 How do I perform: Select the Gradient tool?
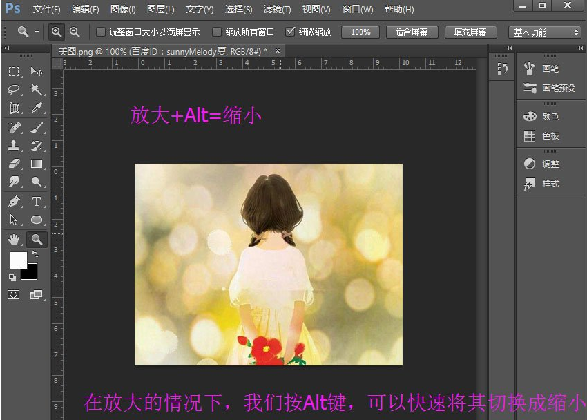pos(37,164)
